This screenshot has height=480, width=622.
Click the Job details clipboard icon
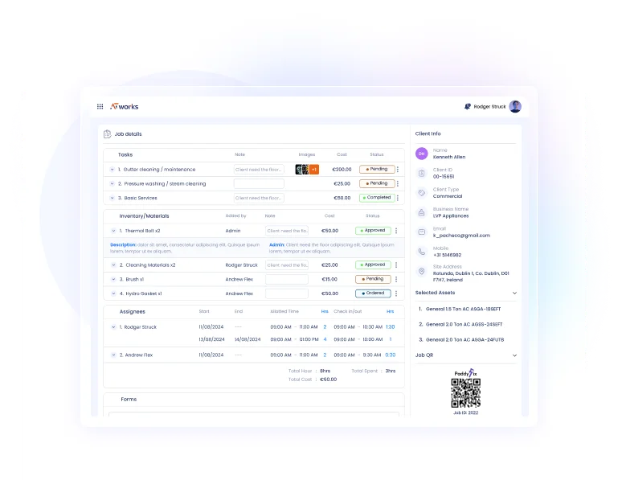(108, 134)
